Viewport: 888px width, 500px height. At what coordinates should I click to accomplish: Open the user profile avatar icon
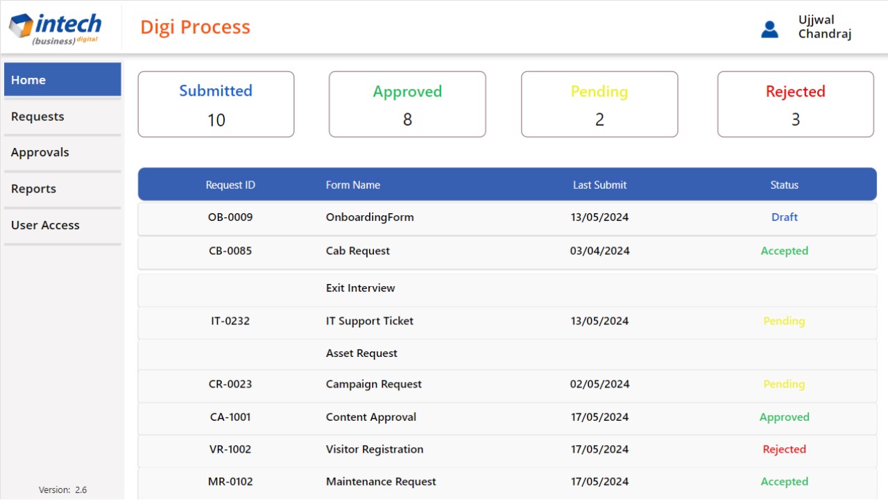(769, 29)
